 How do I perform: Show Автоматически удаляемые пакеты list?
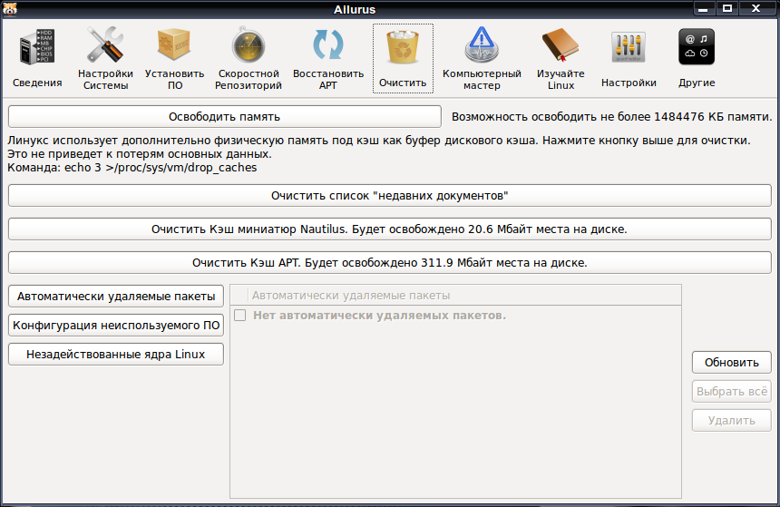(x=116, y=296)
